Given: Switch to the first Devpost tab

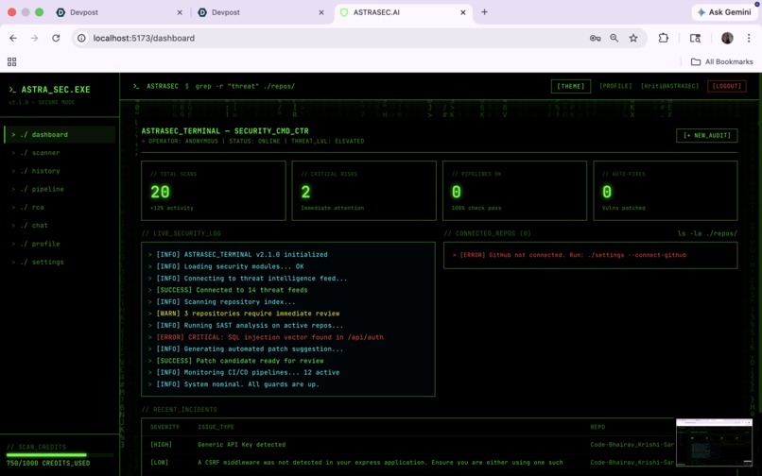Looking at the screenshot, I should (116, 12).
